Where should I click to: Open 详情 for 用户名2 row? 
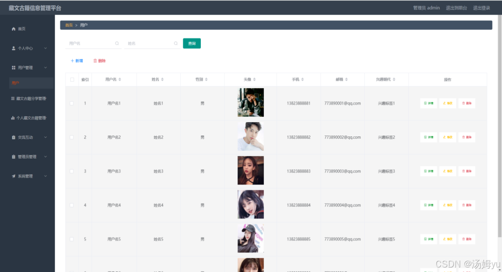pos(428,137)
